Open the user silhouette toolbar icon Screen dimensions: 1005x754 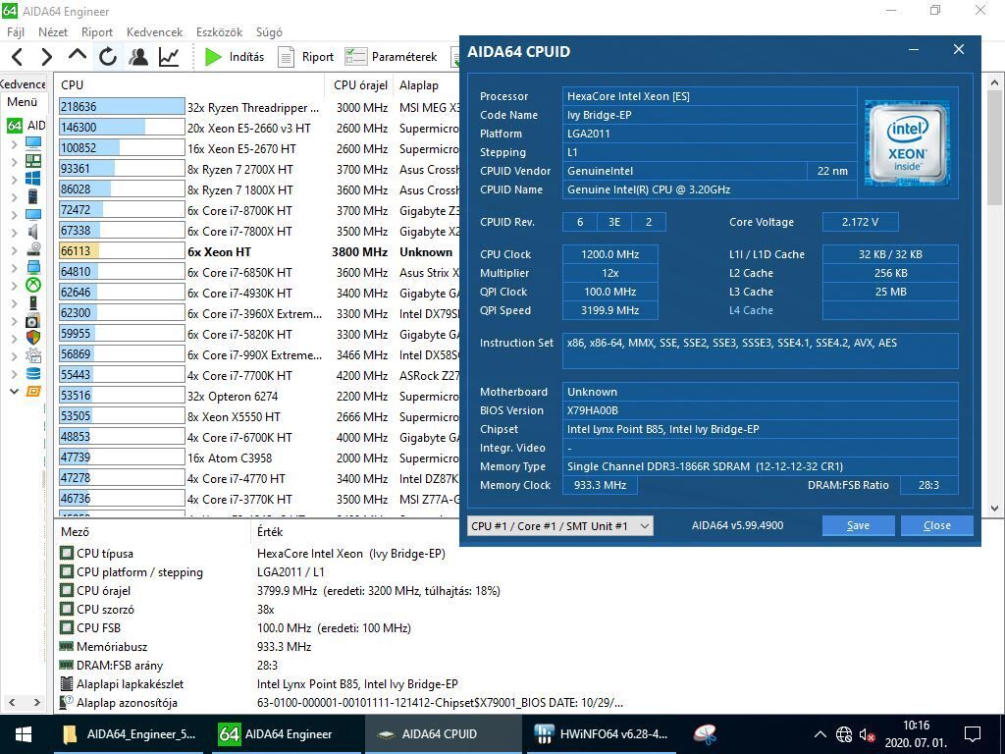(137, 57)
